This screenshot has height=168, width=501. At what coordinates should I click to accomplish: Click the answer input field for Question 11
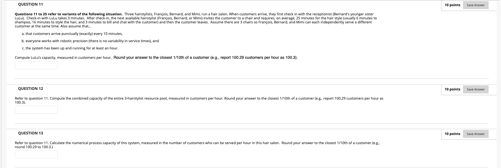[x=36, y=65]
